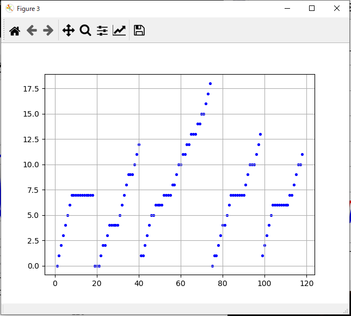Activate the Pan axes tool
Viewport: 351px width, 316px height.
(69, 31)
